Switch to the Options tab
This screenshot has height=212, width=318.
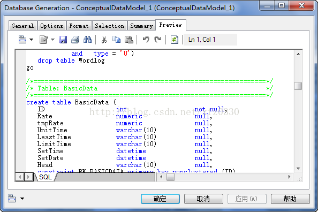point(52,26)
